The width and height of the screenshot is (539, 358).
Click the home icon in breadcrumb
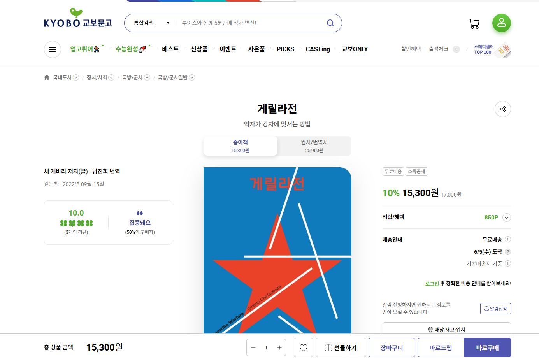pyautogui.click(x=47, y=77)
